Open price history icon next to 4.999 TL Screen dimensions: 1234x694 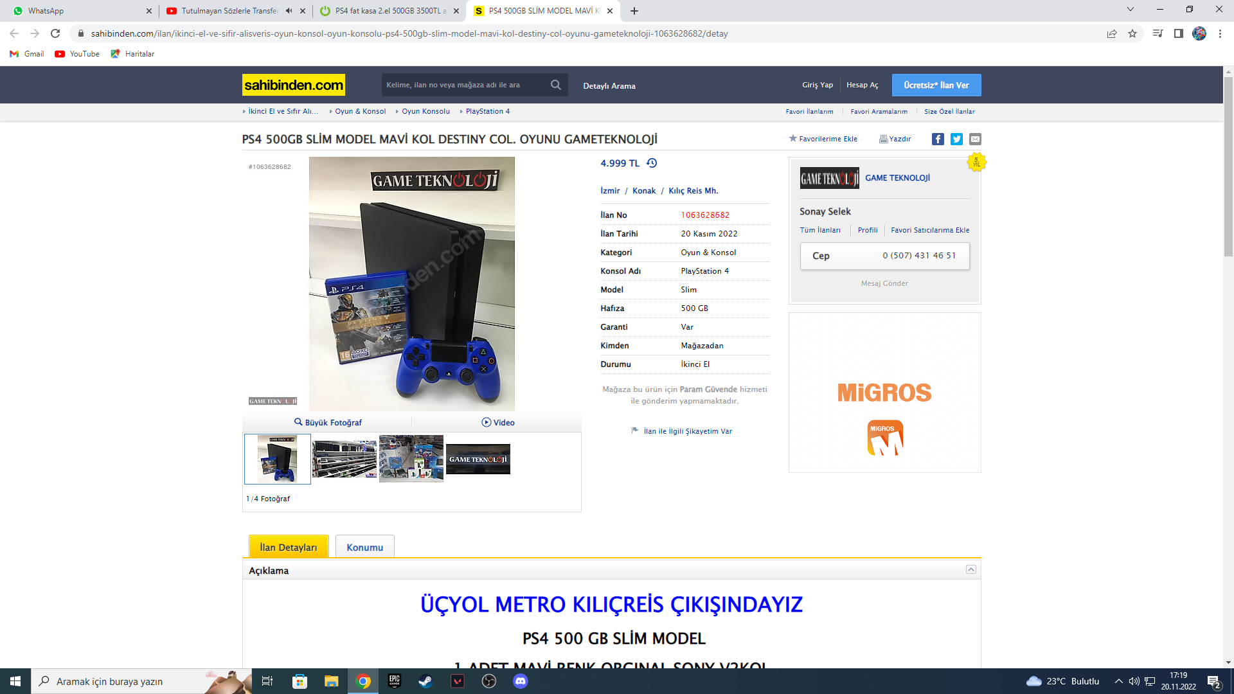click(652, 163)
